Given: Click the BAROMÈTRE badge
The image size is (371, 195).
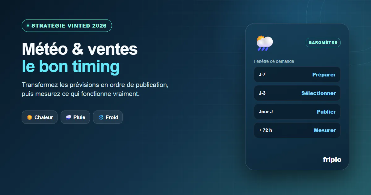Looking at the screenshot, I should click(323, 43).
